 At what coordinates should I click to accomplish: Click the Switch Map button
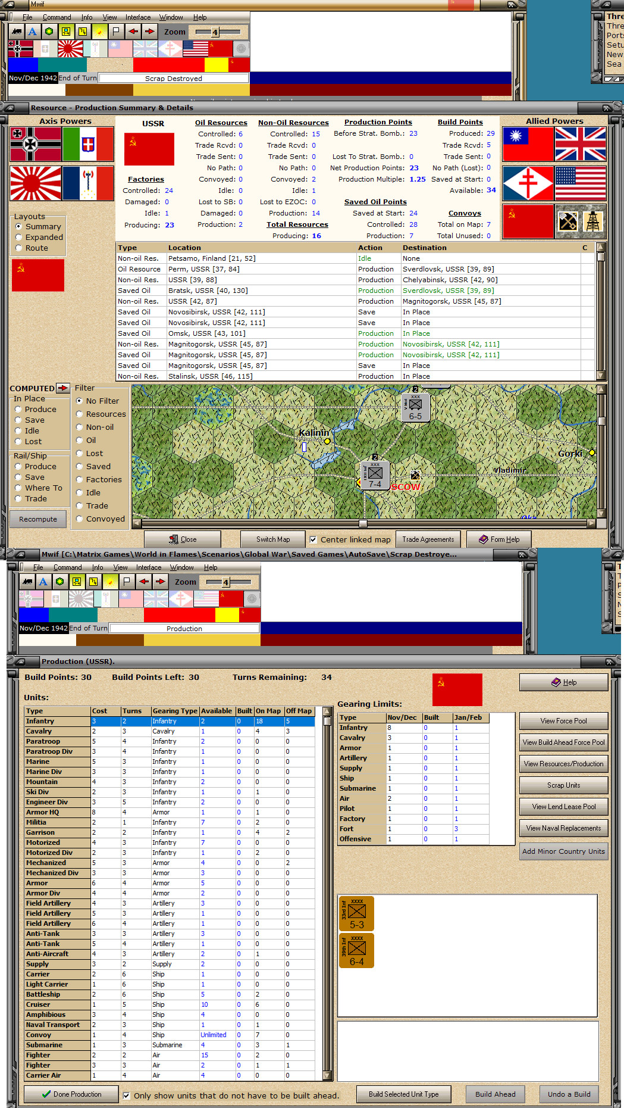pos(273,539)
